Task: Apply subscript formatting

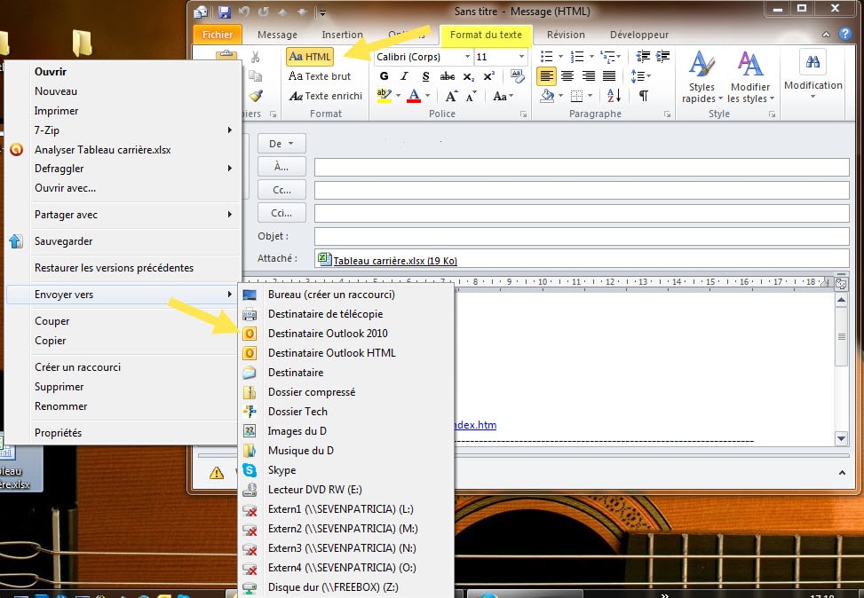Action: [469, 76]
